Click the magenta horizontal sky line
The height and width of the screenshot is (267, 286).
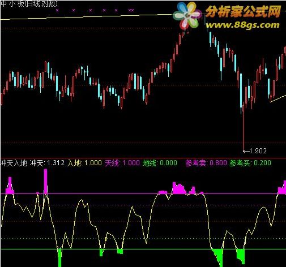pyautogui.click(x=143, y=193)
